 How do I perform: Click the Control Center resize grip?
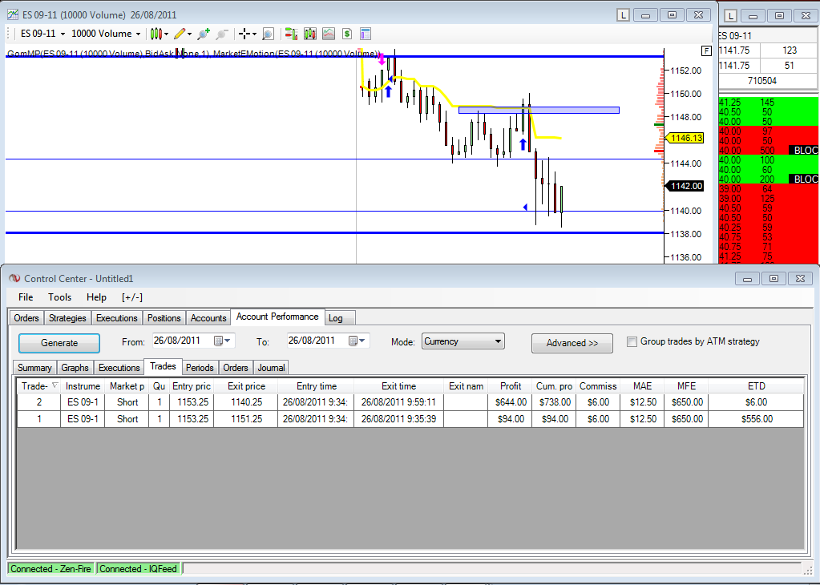(809, 569)
